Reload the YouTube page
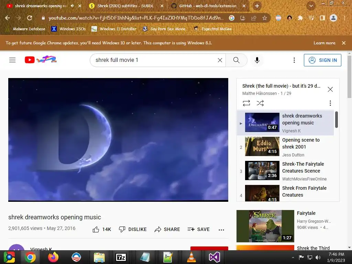 [30, 18]
